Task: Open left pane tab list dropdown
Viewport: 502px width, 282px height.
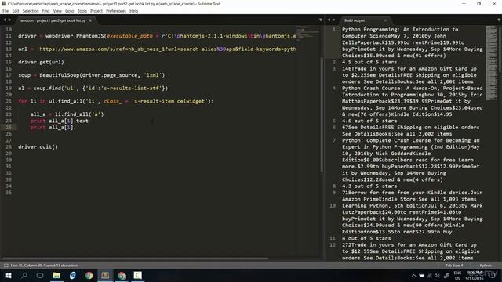Action: pos(321,20)
